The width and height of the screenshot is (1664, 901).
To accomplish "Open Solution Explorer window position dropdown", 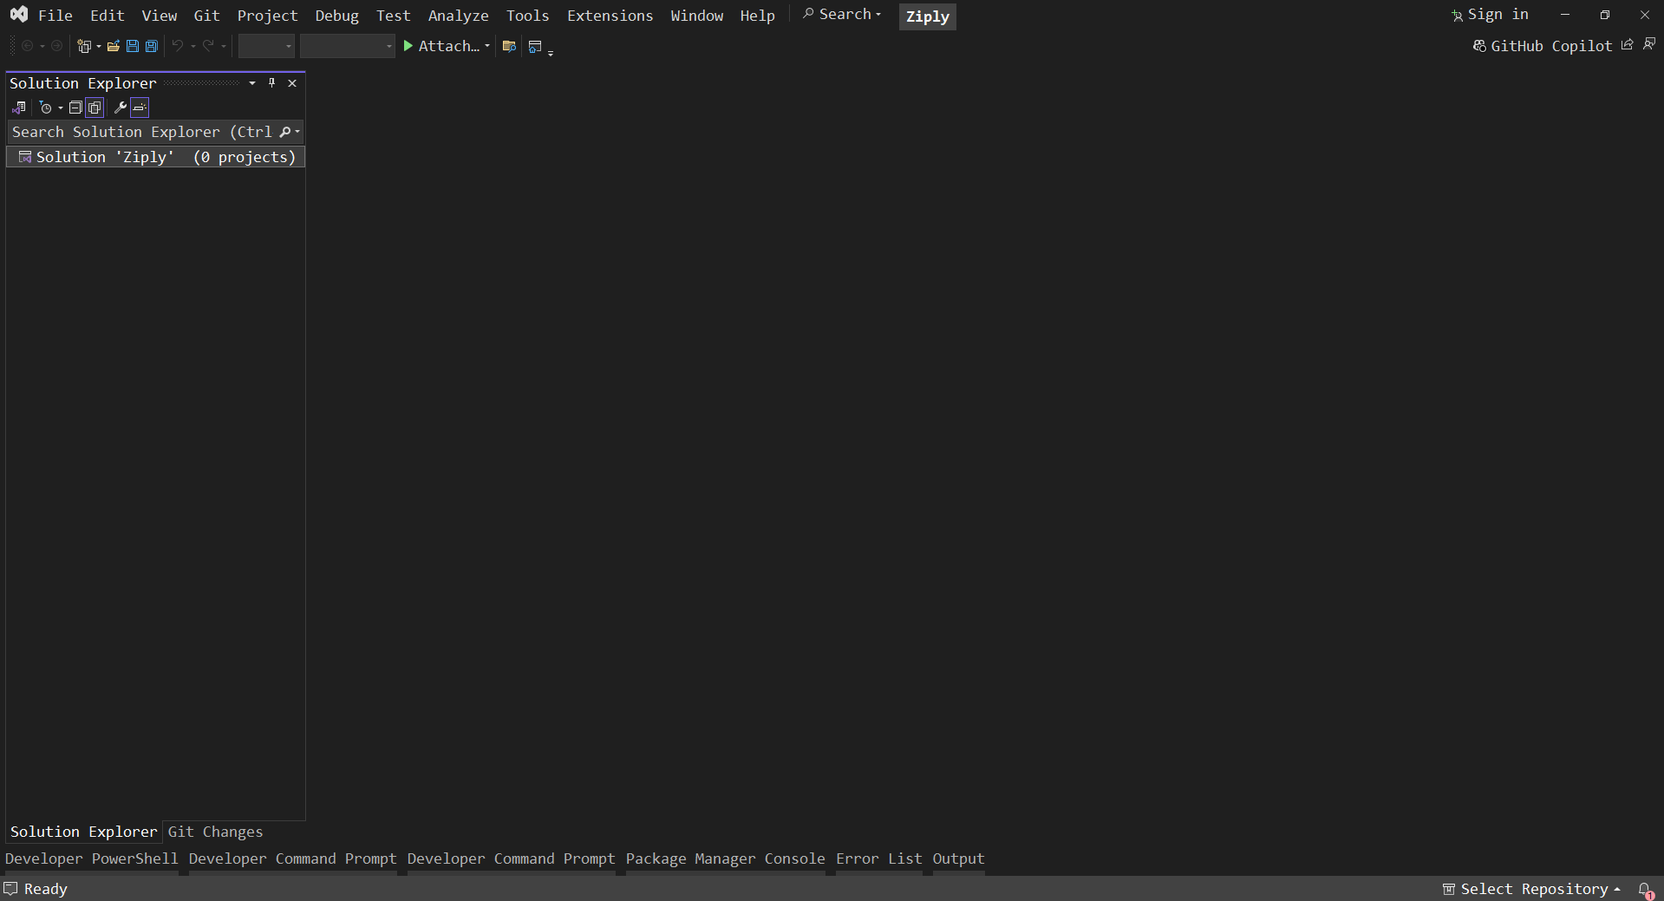I will [x=252, y=83].
